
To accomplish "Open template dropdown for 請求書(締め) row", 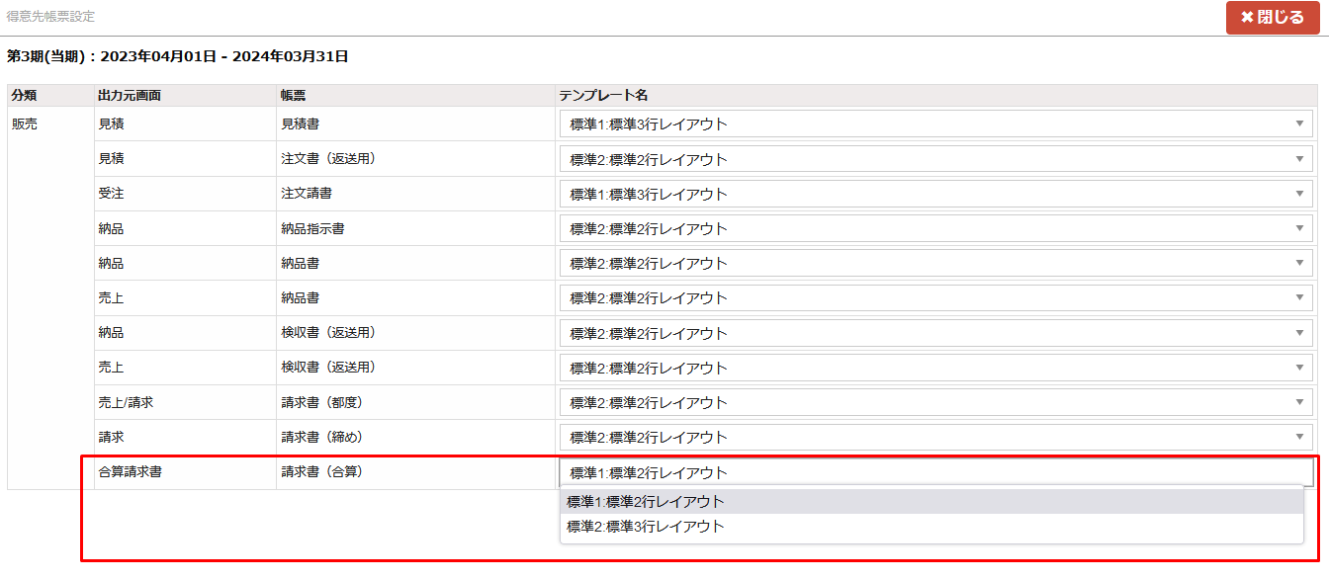I will [x=935, y=437].
